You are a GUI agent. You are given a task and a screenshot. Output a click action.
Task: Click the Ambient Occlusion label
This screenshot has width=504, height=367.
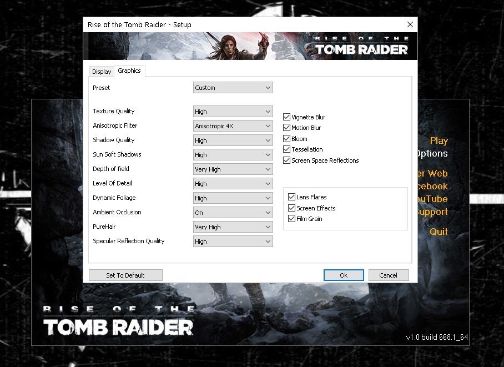coord(117,212)
